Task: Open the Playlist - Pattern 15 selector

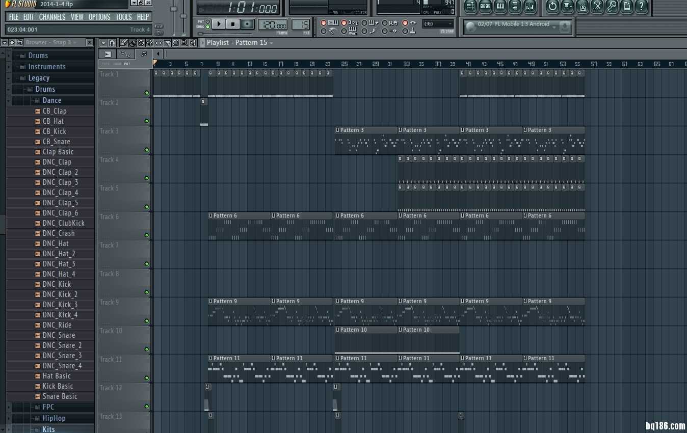Action: pos(240,42)
